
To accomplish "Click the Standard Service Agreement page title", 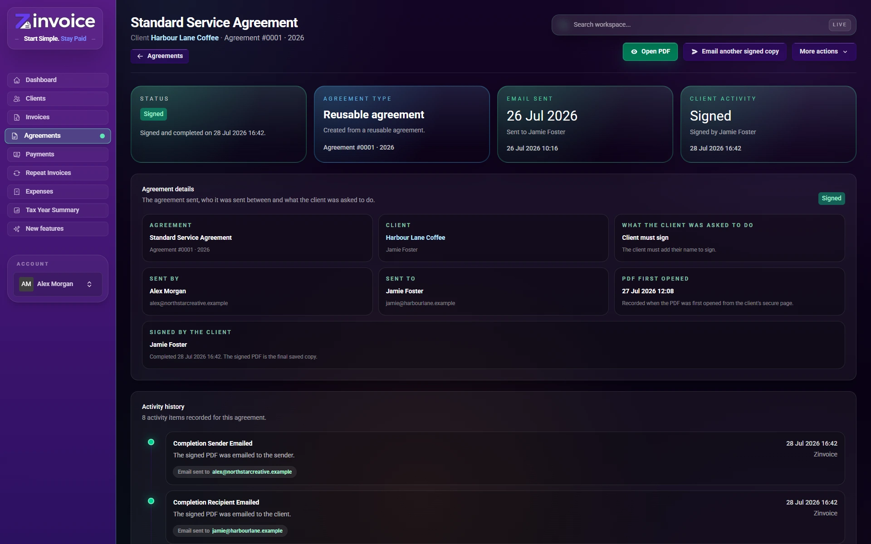I will (214, 23).
